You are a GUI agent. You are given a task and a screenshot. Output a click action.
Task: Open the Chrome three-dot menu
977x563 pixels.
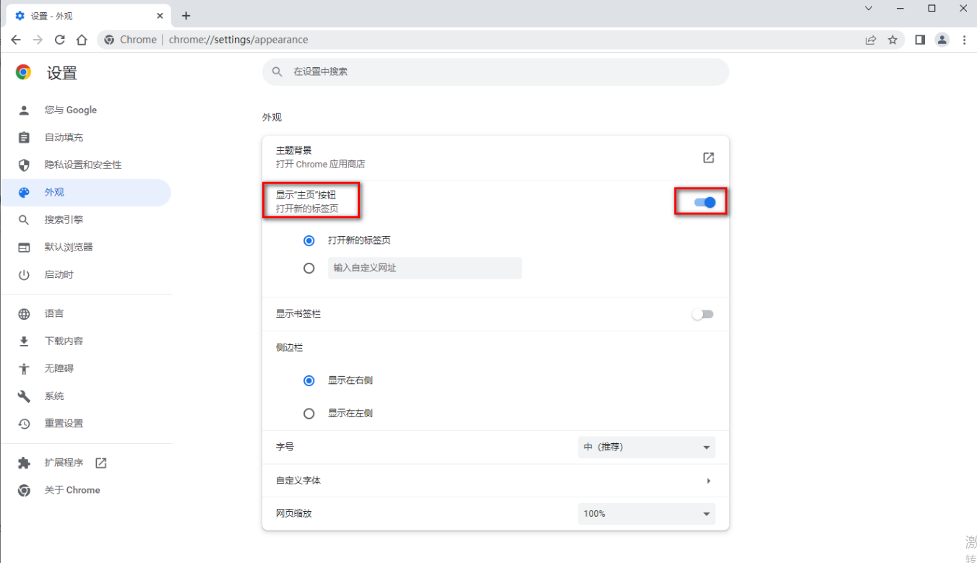964,40
